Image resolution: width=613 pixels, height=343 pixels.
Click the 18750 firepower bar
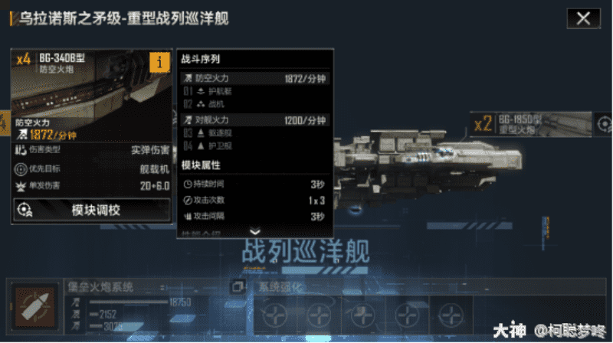(x=129, y=302)
